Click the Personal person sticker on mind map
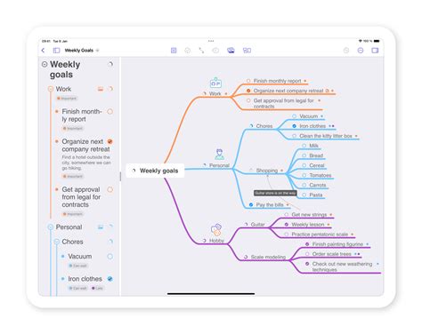This screenshot has height=334, width=422. click(220, 155)
